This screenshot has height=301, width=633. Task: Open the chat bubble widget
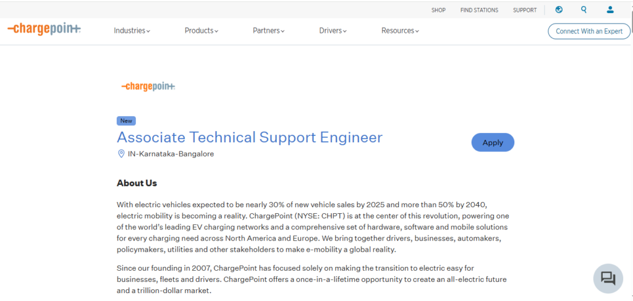(x=608, y=278)
